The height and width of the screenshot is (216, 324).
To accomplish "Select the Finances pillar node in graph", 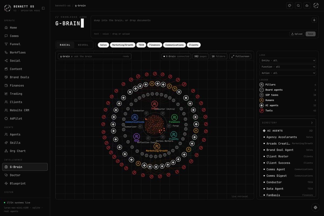I will (x=174, y=117).
